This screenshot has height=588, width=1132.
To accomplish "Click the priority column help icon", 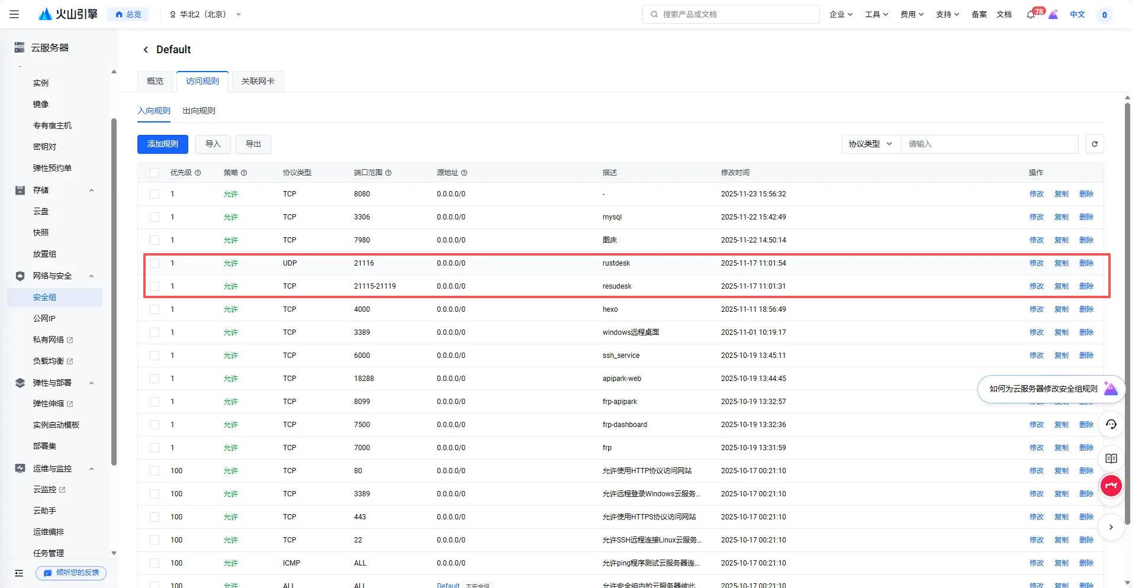I will pyautogui.click(x=198, y=173).
